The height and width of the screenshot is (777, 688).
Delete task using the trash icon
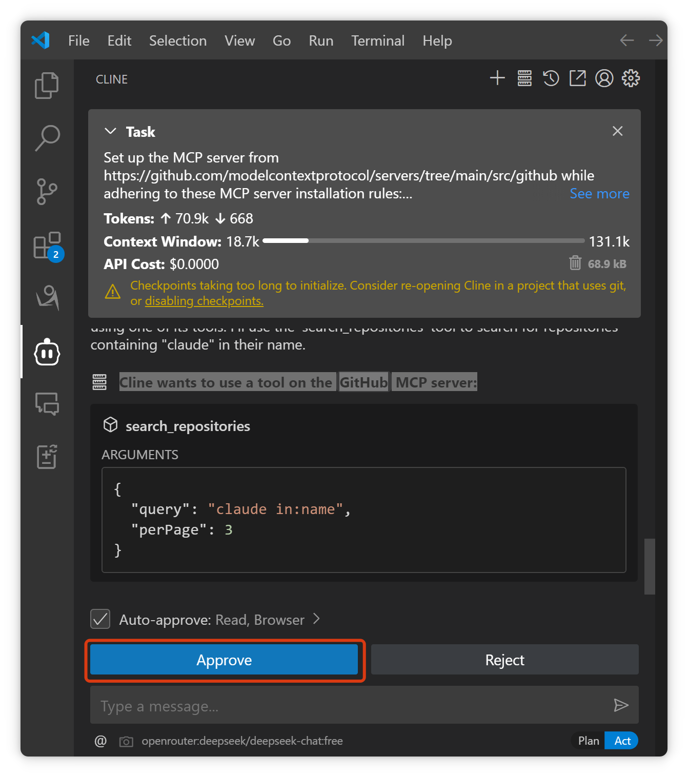(575, 263)
